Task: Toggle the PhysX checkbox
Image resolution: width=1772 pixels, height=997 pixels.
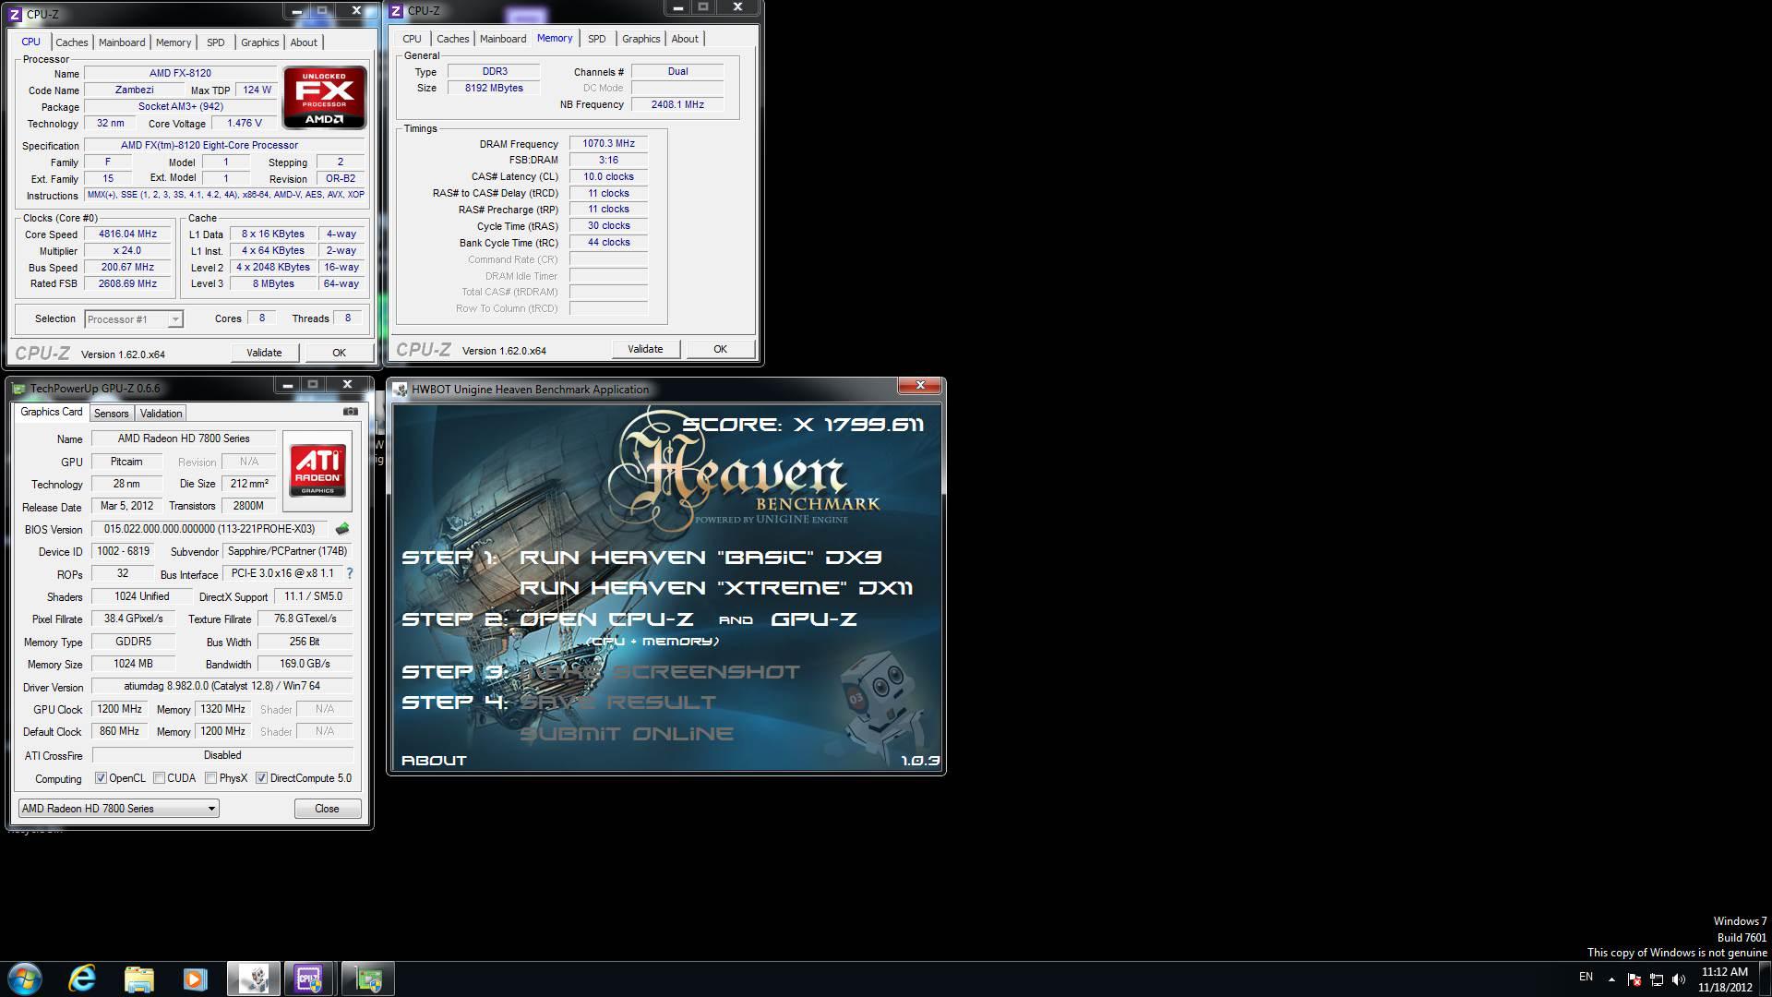Action: click(x=210, y=778)
